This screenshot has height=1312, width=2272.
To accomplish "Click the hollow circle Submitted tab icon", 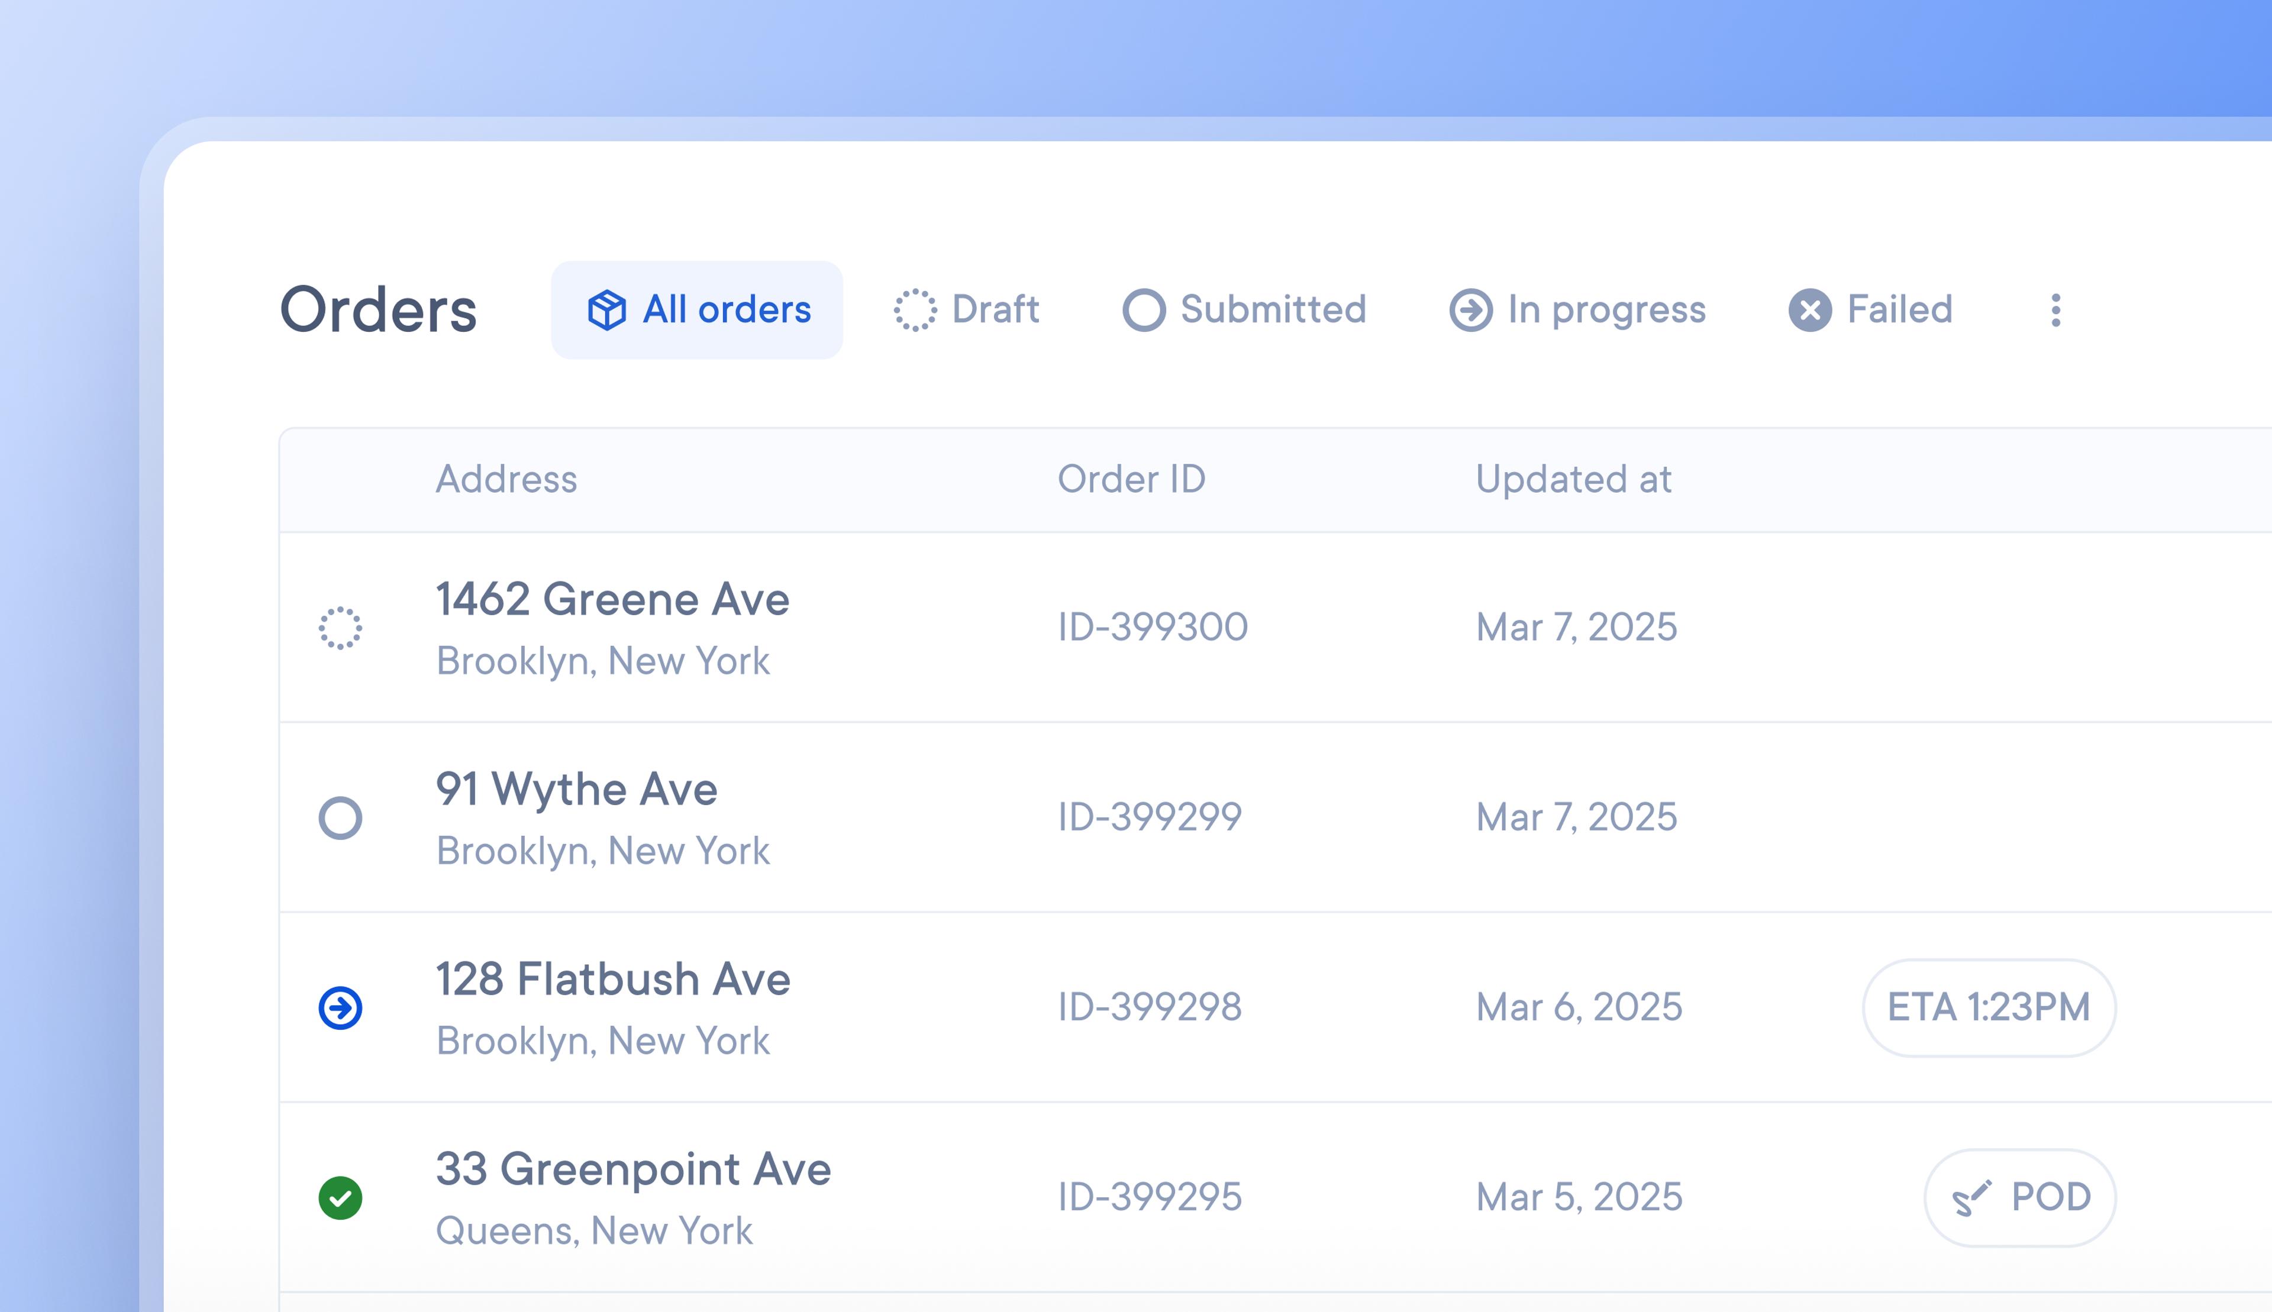I will click(1144, 310).
